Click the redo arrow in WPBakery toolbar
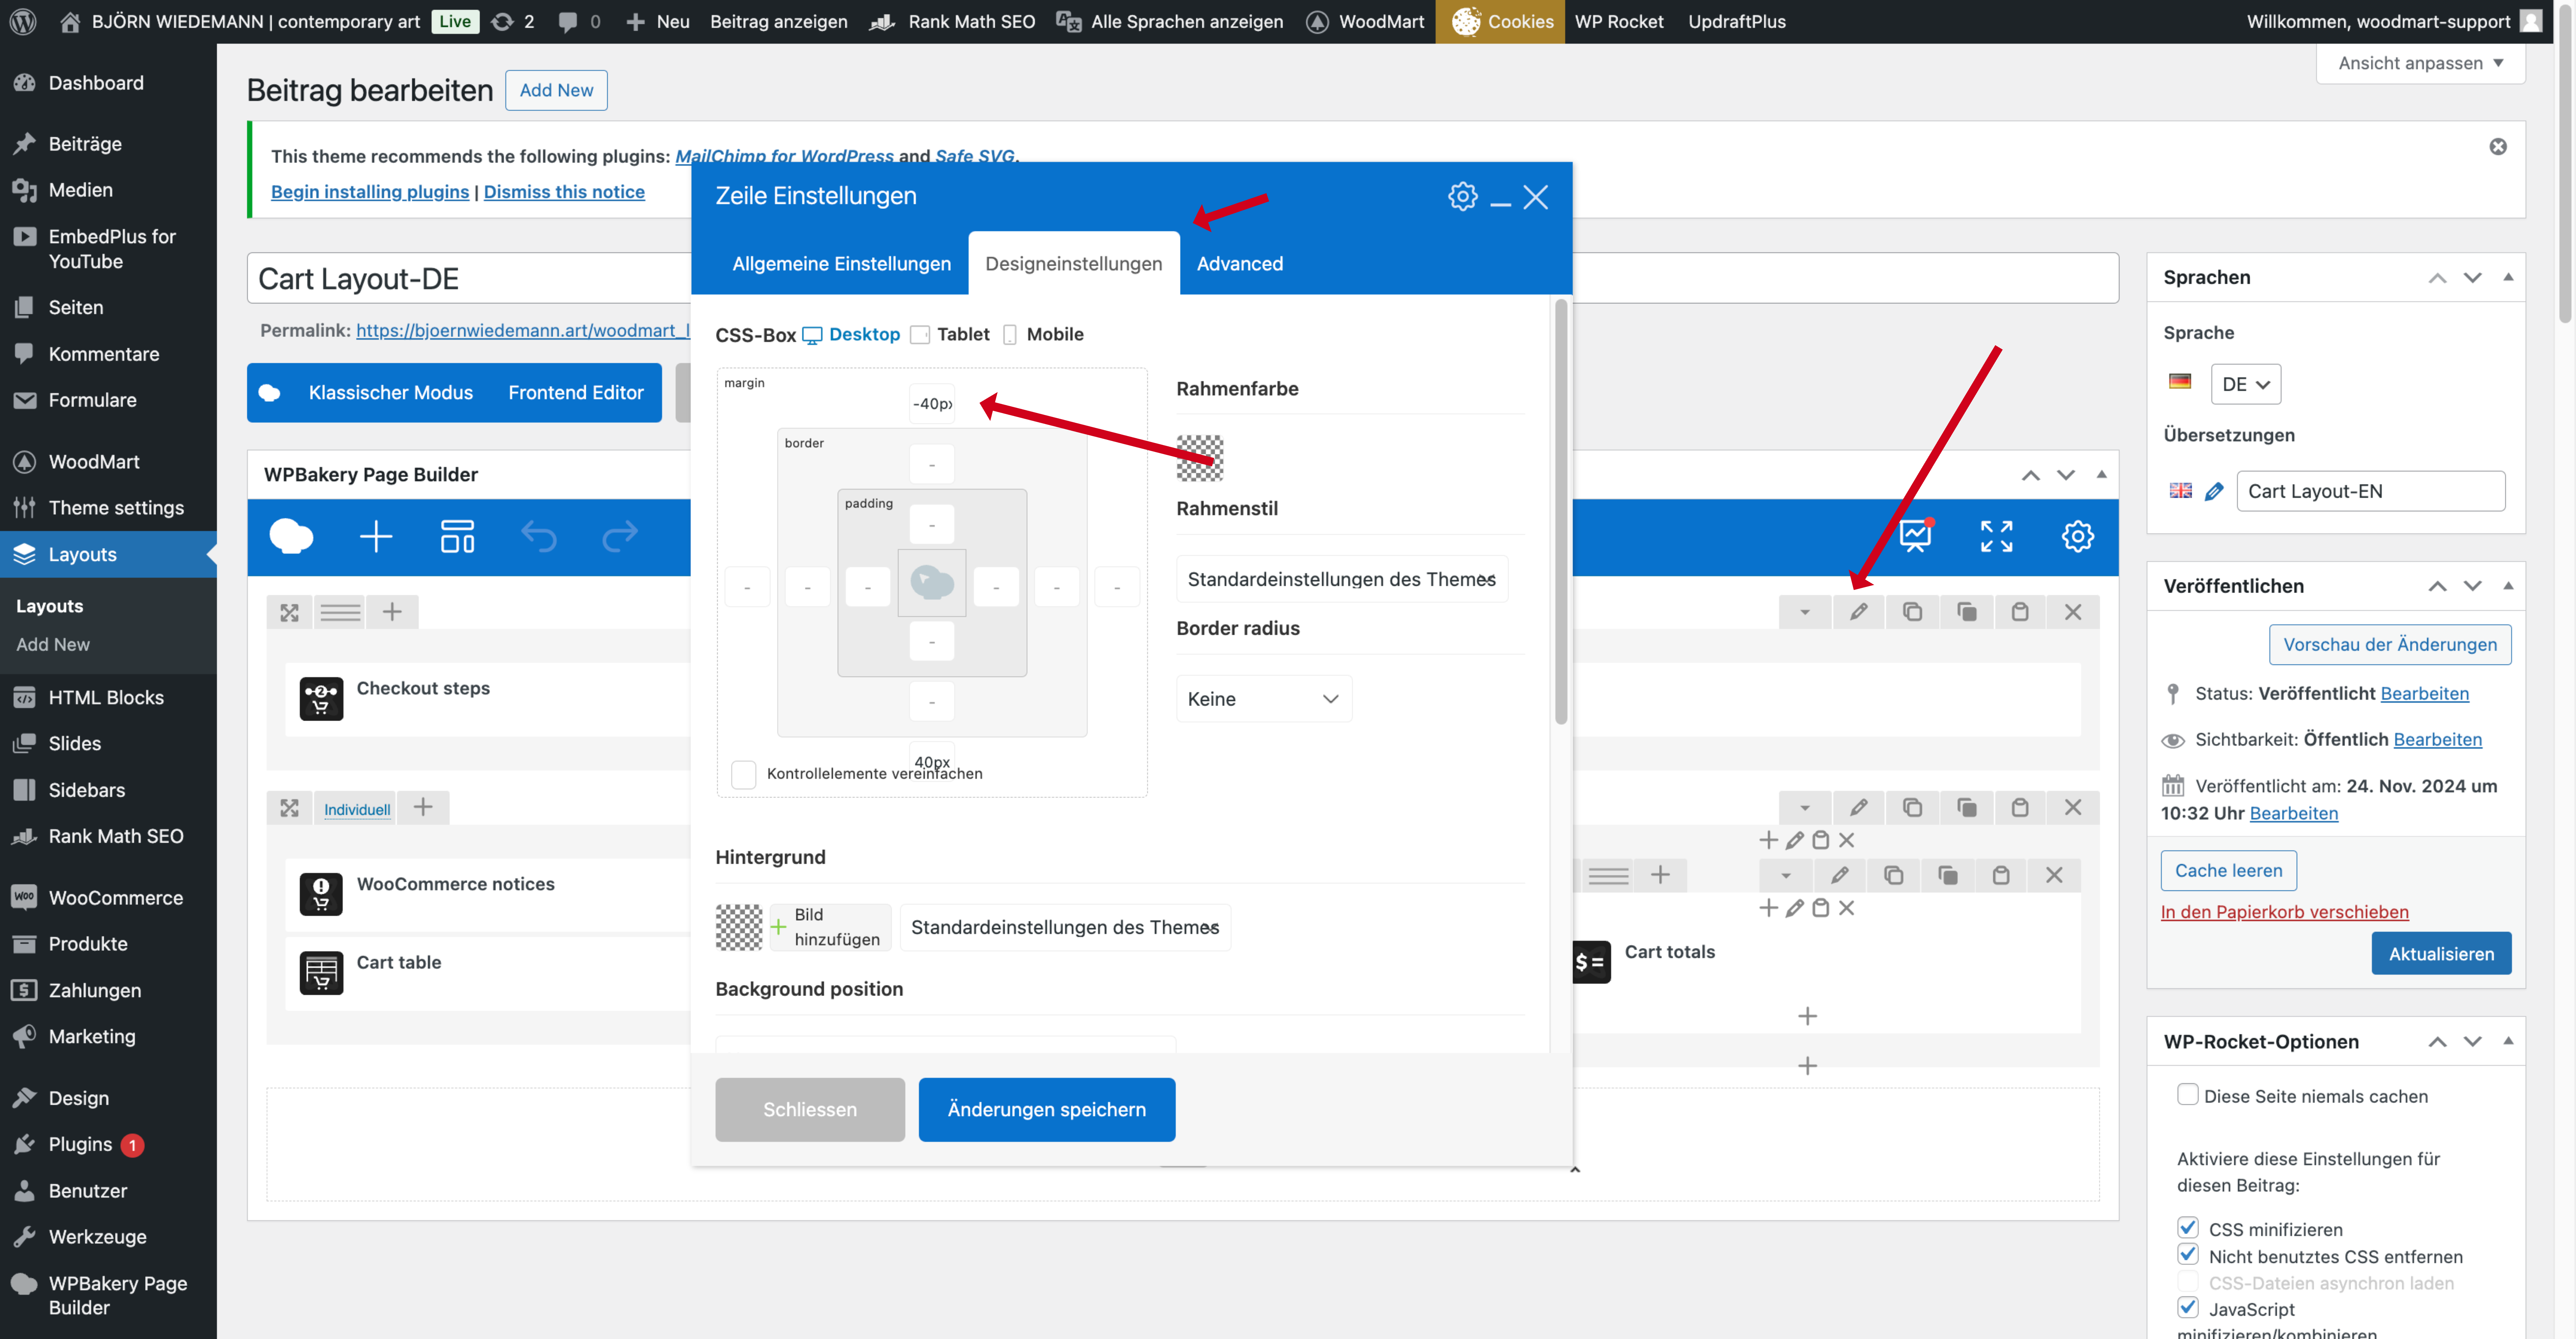Viewport: 2576px width, 1339px height. tap(620, 536)
